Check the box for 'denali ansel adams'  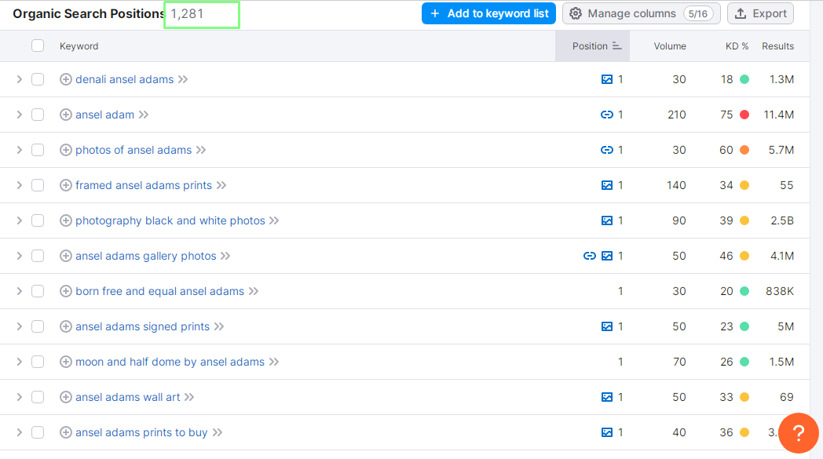coord(38,79)
